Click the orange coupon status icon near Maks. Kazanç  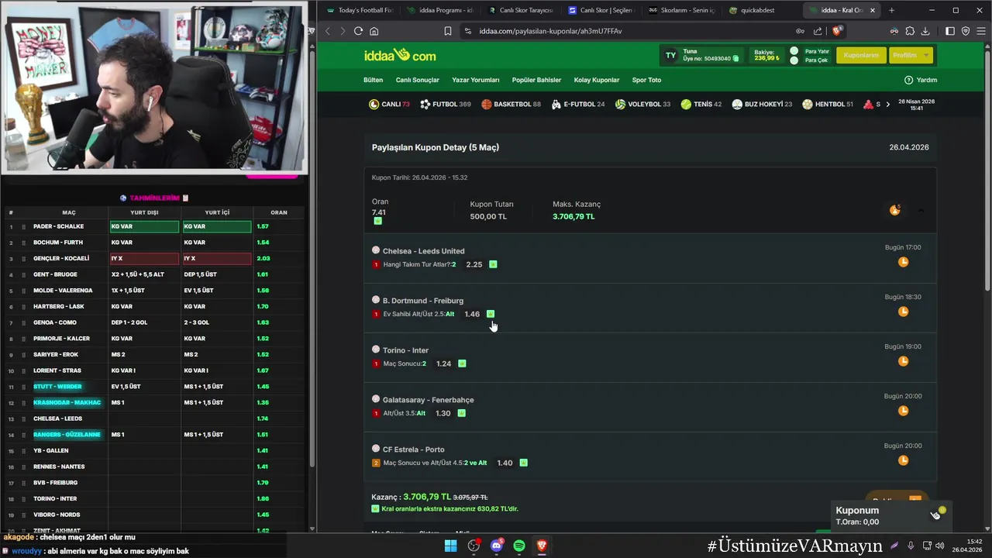[895, 210]
